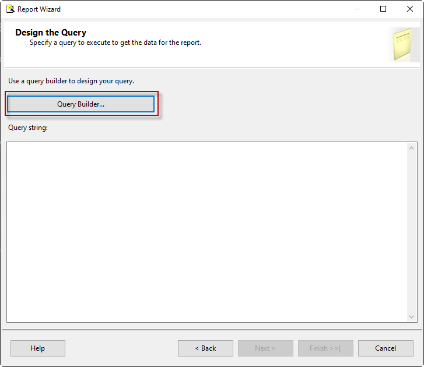The image size is (424, 367).
Task: Click the Finish button
Action: (325, 348)
